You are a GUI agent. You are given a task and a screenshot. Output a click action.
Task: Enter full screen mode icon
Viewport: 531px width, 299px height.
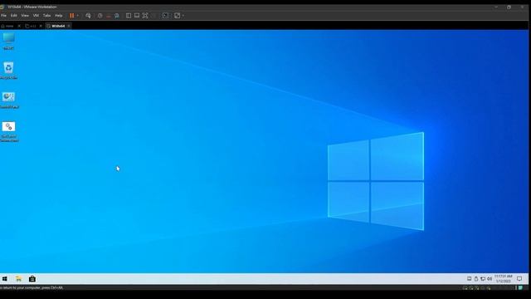coord(145,16)
